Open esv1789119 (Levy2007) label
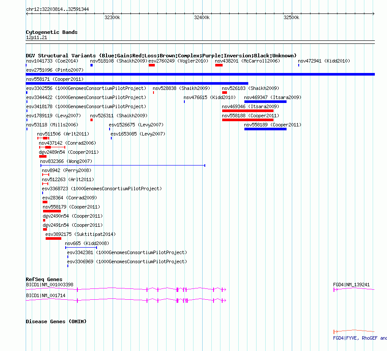Screen dimensions: 387x351 point(53,116)
